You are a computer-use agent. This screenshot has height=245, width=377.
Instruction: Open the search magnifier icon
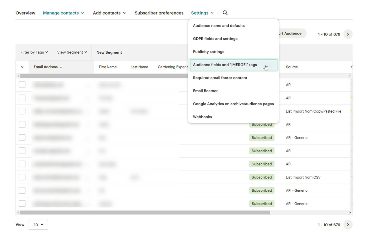[225, 13]
